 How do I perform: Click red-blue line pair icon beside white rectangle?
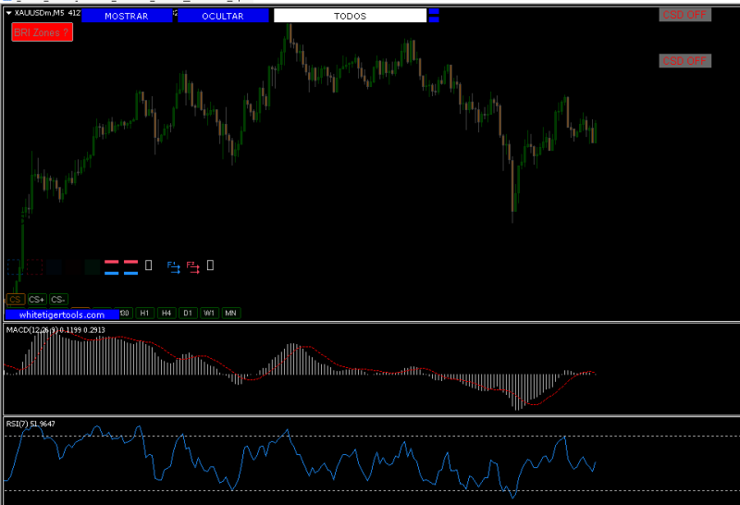130,267
